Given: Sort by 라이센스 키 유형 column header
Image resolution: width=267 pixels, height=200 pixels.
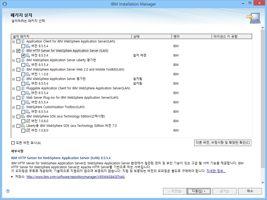Looking at the screenshot, I should point(232,37).
